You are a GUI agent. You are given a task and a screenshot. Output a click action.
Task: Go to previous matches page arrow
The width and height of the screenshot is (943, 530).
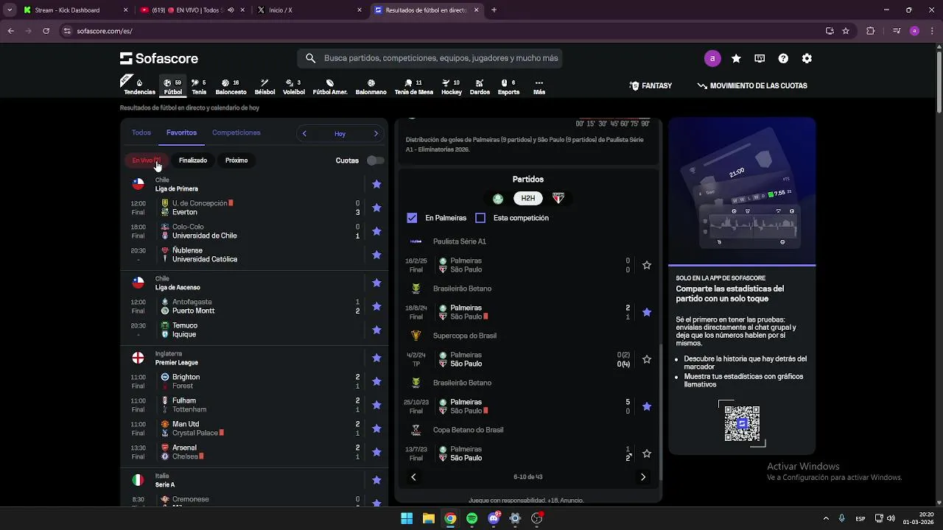[x=413, y=477]
